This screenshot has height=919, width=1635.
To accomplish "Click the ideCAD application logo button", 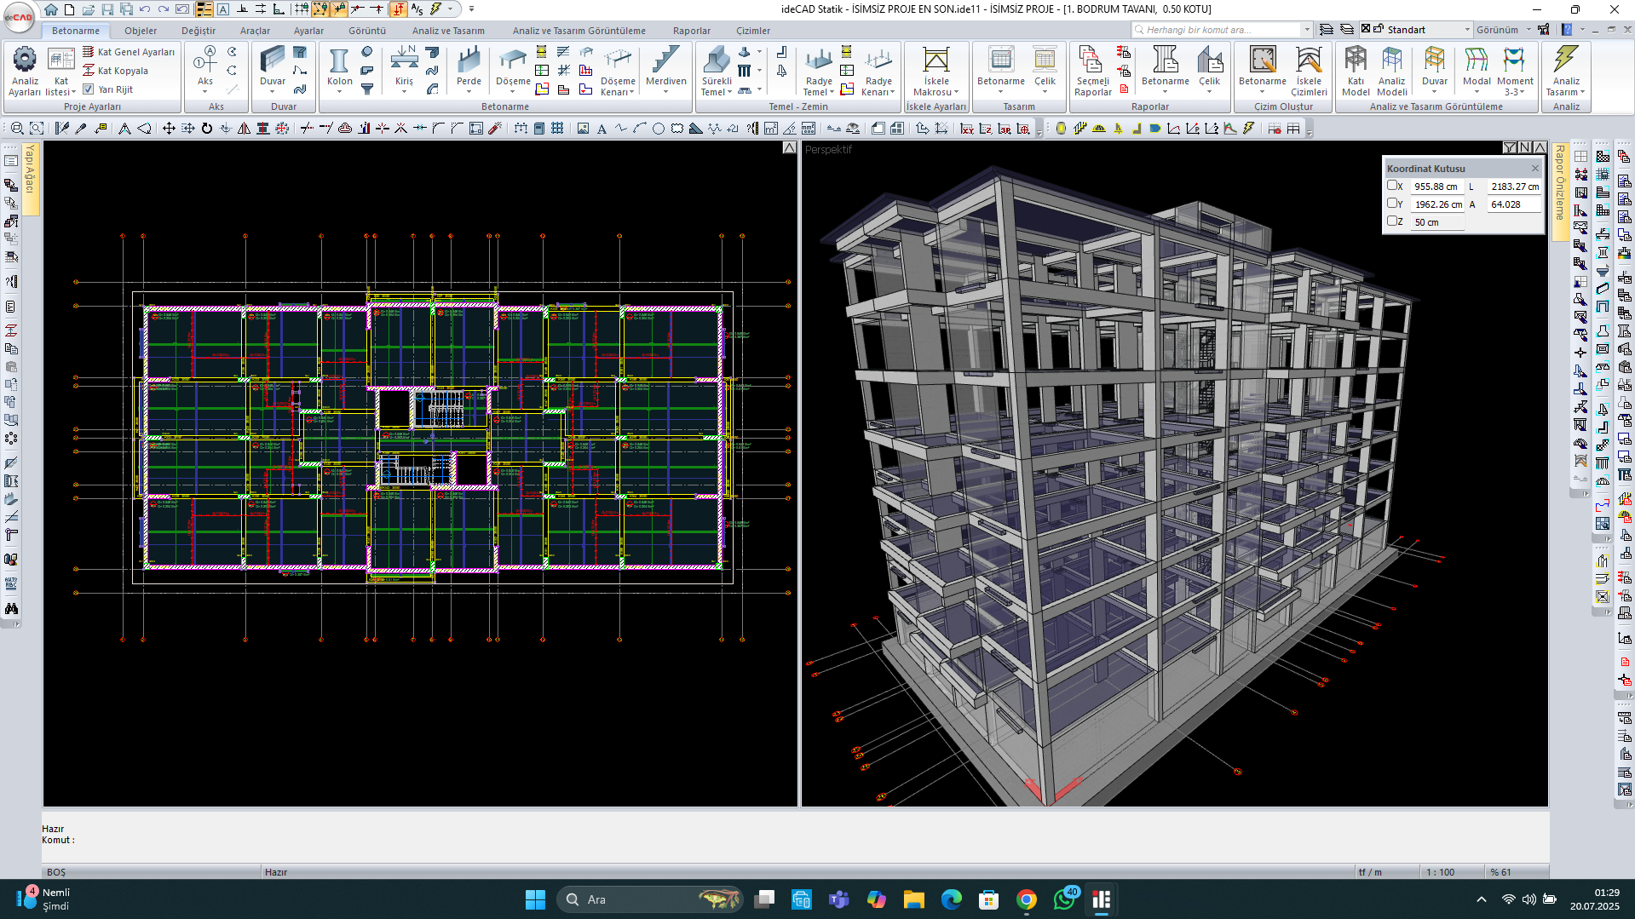I will click(19, 15).
